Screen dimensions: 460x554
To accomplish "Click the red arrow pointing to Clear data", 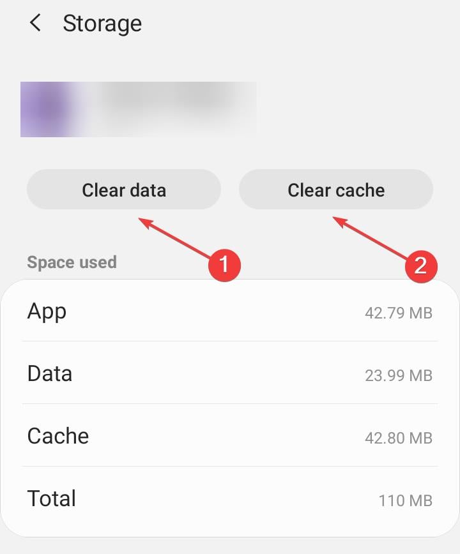I will click(176, 236).
